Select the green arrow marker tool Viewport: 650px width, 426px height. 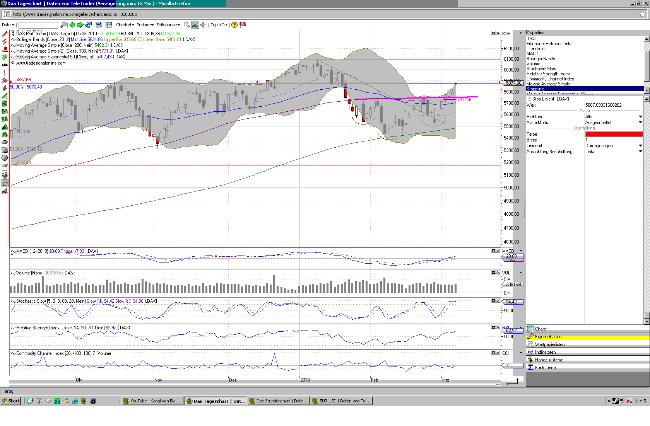[5, 57]
